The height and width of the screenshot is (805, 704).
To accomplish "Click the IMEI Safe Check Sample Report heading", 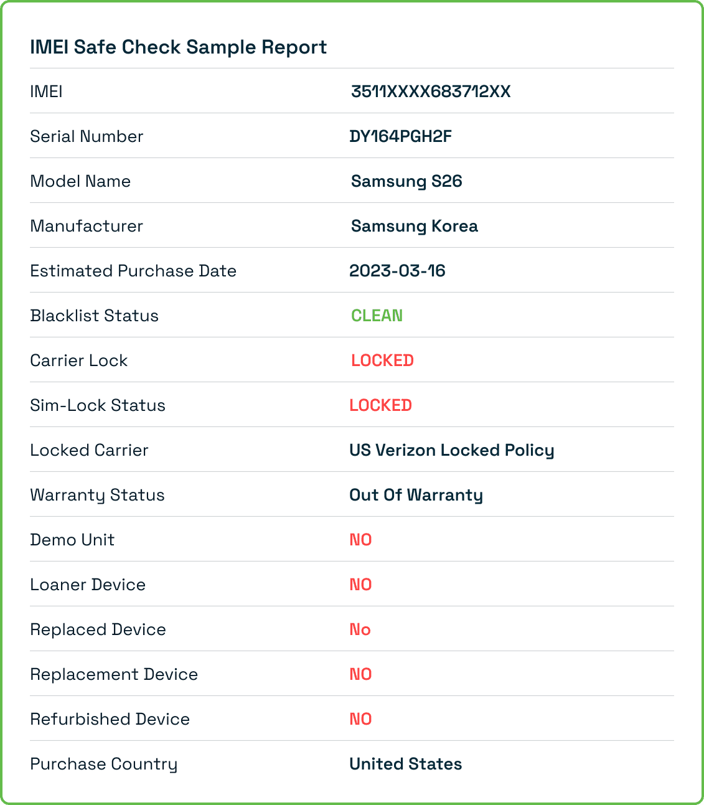I will [178, 47].
